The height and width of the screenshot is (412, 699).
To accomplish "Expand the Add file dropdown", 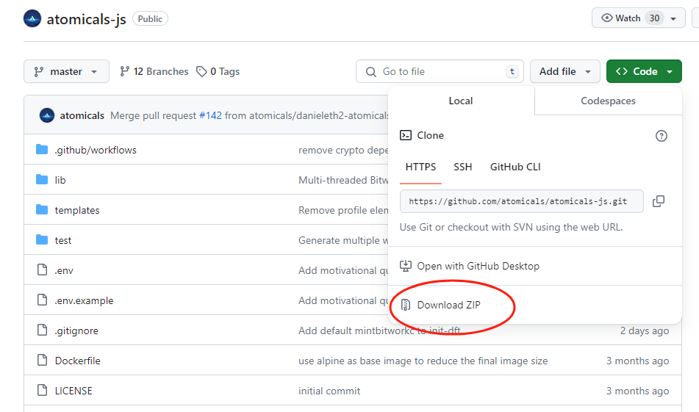I will pyautogui.click(x=564, y=71).
